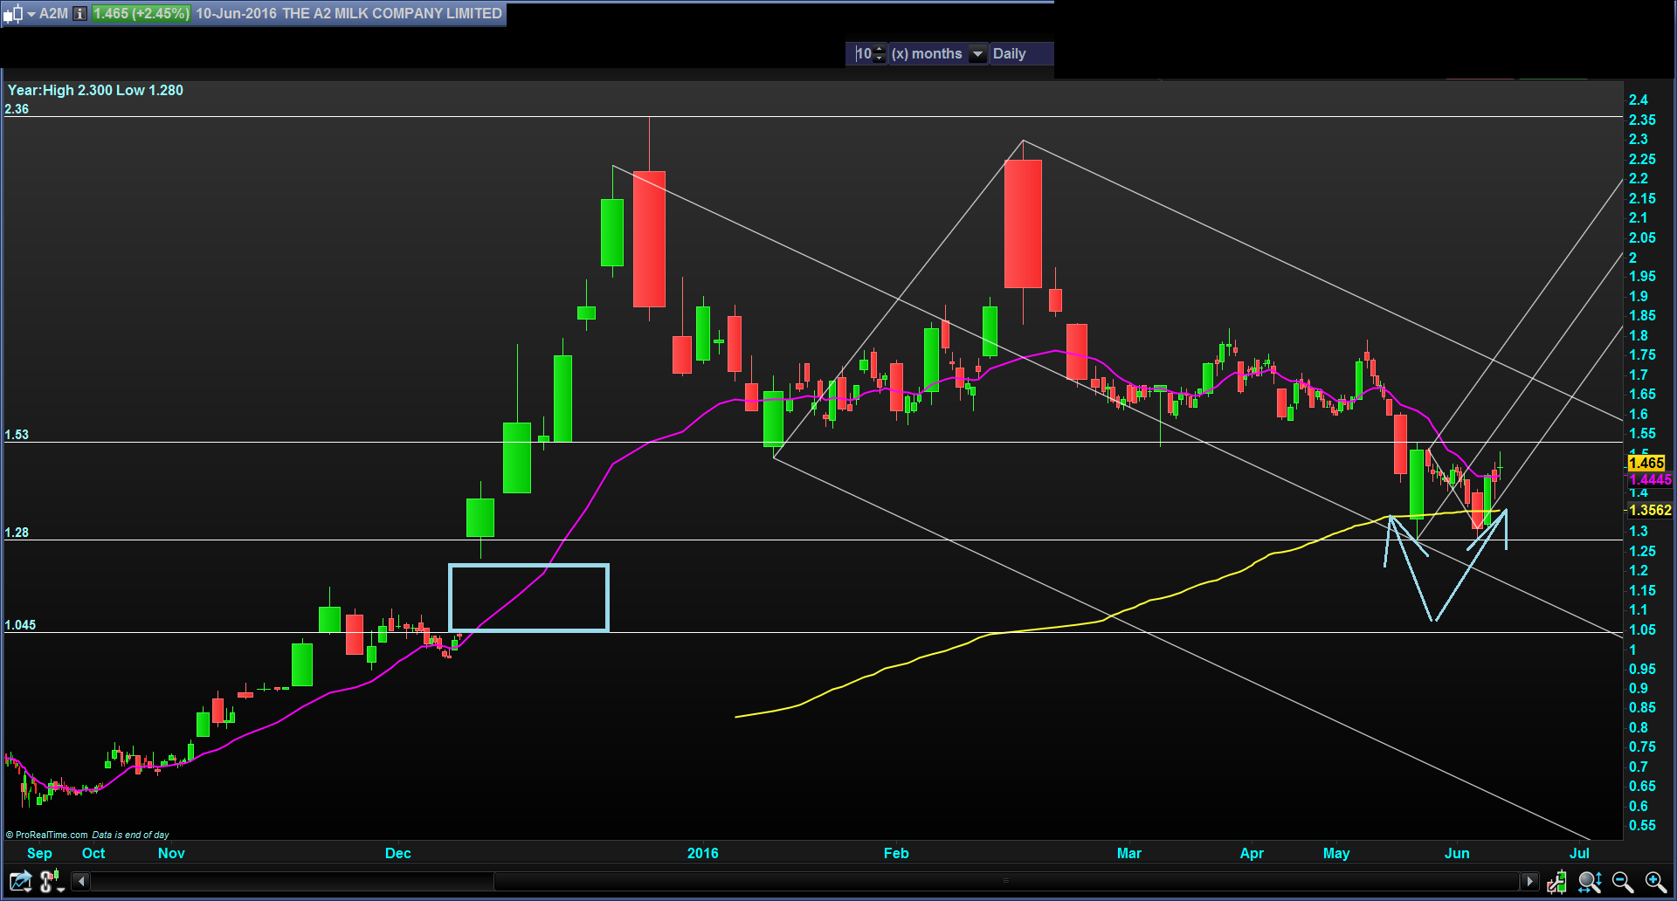Open the candle price settings wrench icon
The width and height of the screenshot is (1677, 901).
pos(1556,882)
